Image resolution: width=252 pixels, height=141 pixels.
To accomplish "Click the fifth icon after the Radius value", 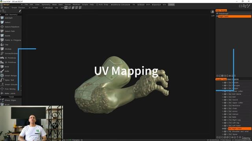I will [80, 8].
